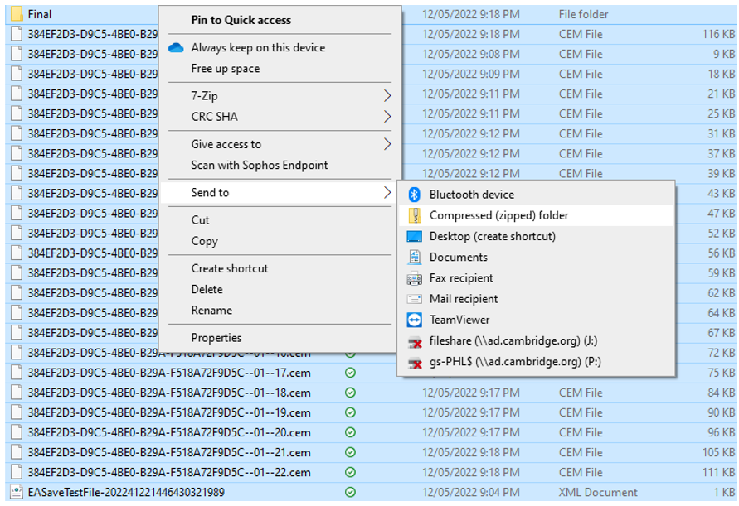Select the Final folder in file list

(x=39, y=14)
